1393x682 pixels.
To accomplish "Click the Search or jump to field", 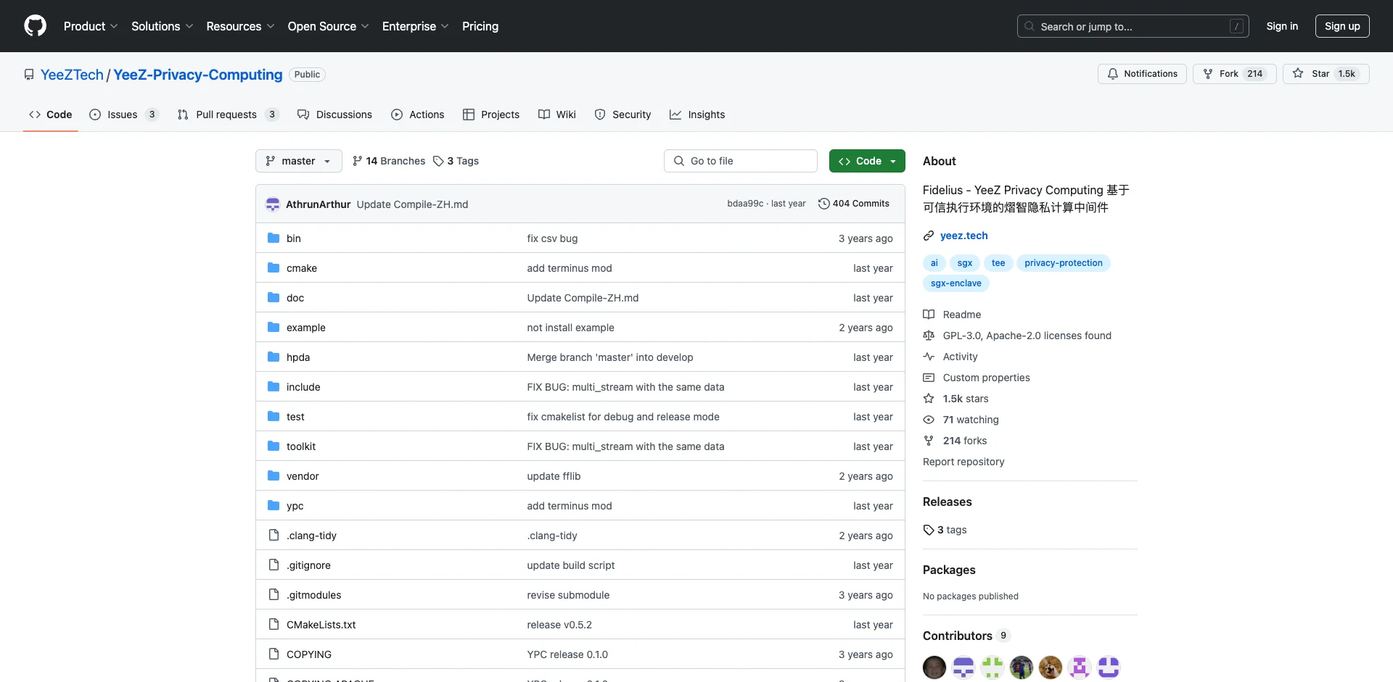I will click(x=1133, y=26).
